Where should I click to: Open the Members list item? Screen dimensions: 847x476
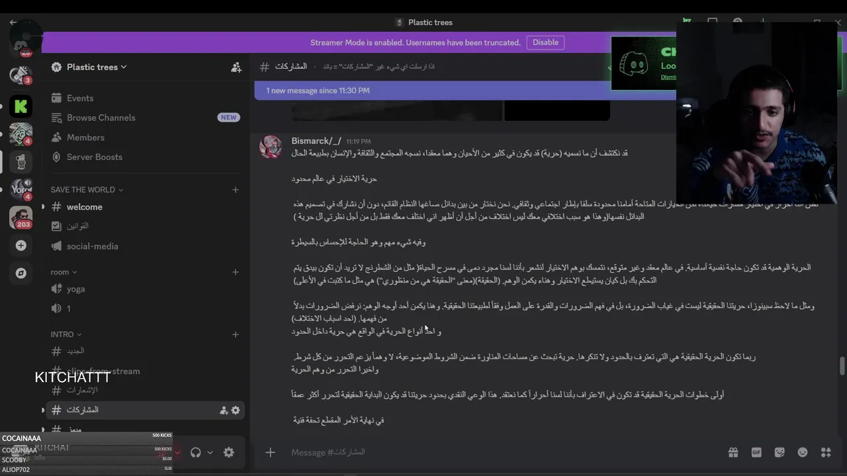pyautogui.click(x=145, y=138)
